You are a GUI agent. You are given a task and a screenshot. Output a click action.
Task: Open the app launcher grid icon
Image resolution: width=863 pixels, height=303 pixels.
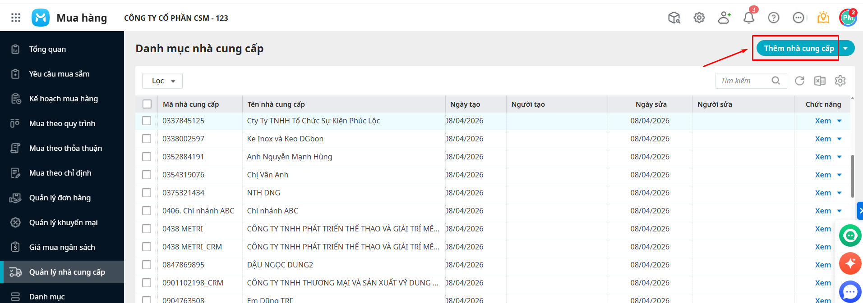click(x=16, y=18)
